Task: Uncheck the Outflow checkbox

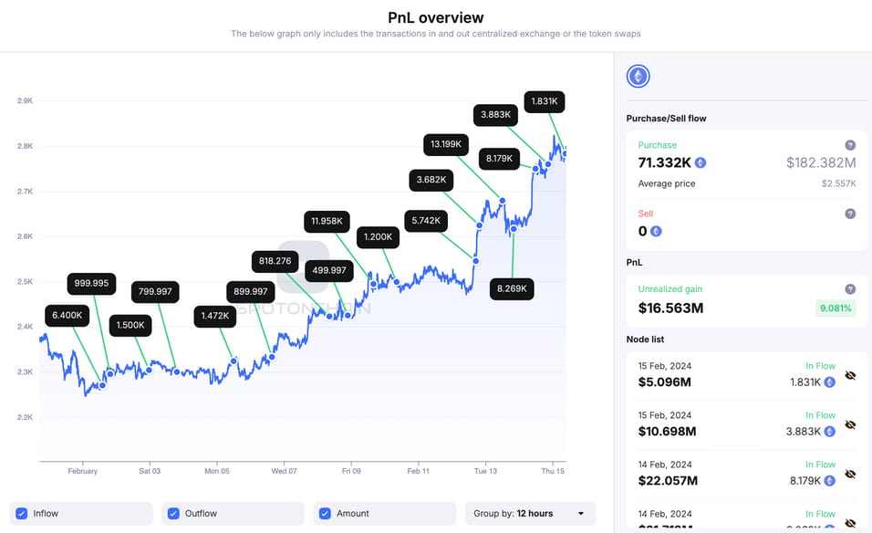Action: [173, 514]
